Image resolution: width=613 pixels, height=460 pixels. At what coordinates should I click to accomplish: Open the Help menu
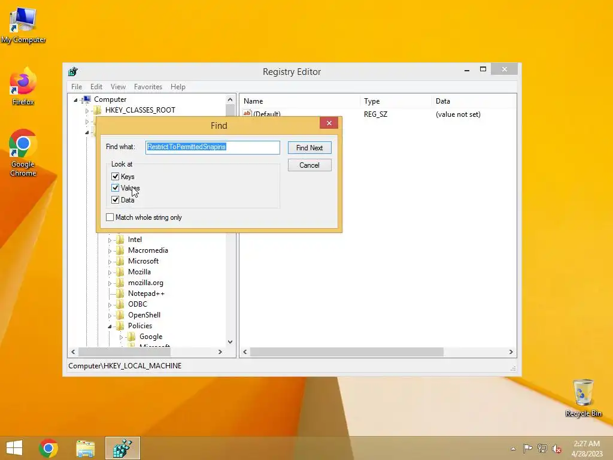tap(178, 87)
